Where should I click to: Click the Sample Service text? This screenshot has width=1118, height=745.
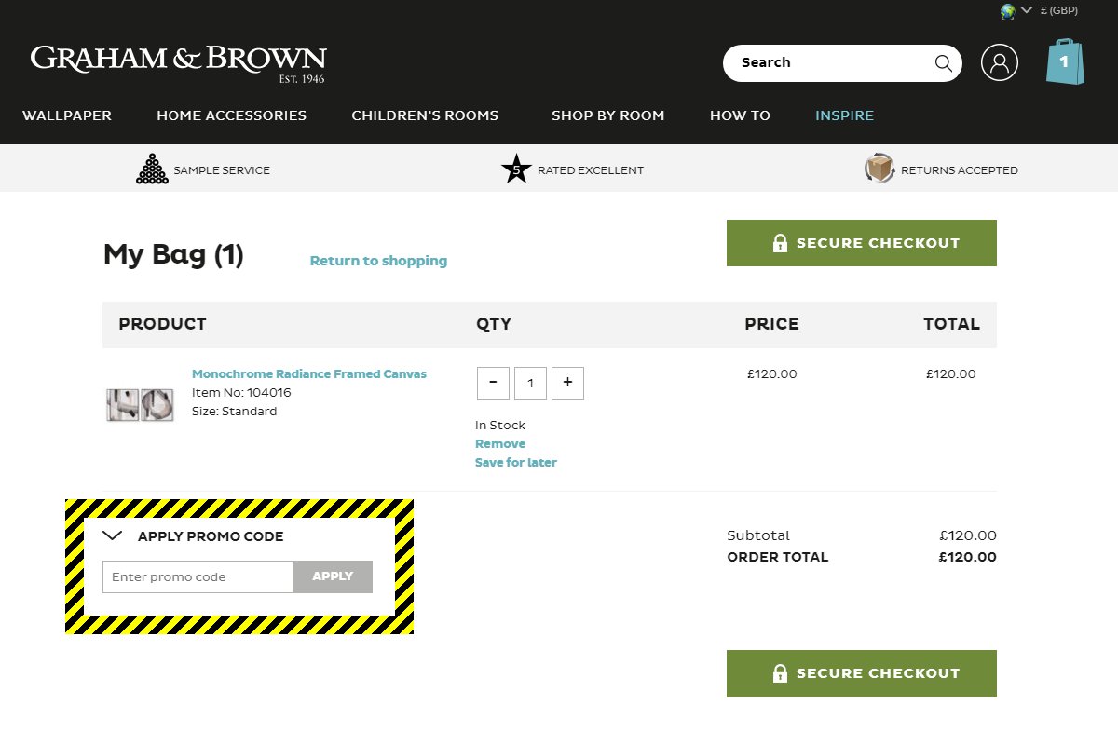click(x=222, y=170)
